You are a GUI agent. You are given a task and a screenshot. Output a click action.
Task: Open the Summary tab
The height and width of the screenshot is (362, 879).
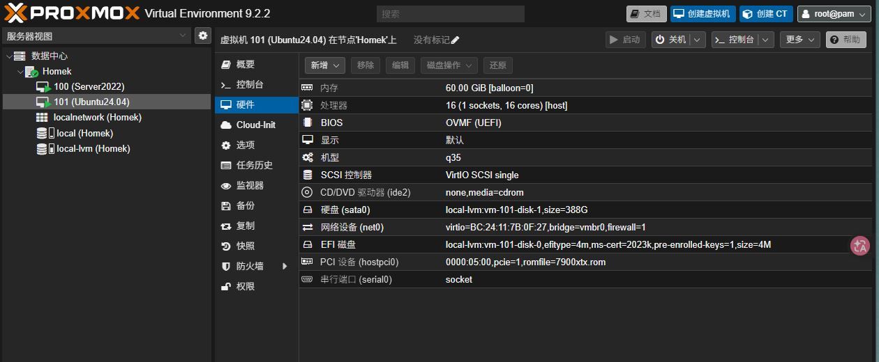point(256,65)
